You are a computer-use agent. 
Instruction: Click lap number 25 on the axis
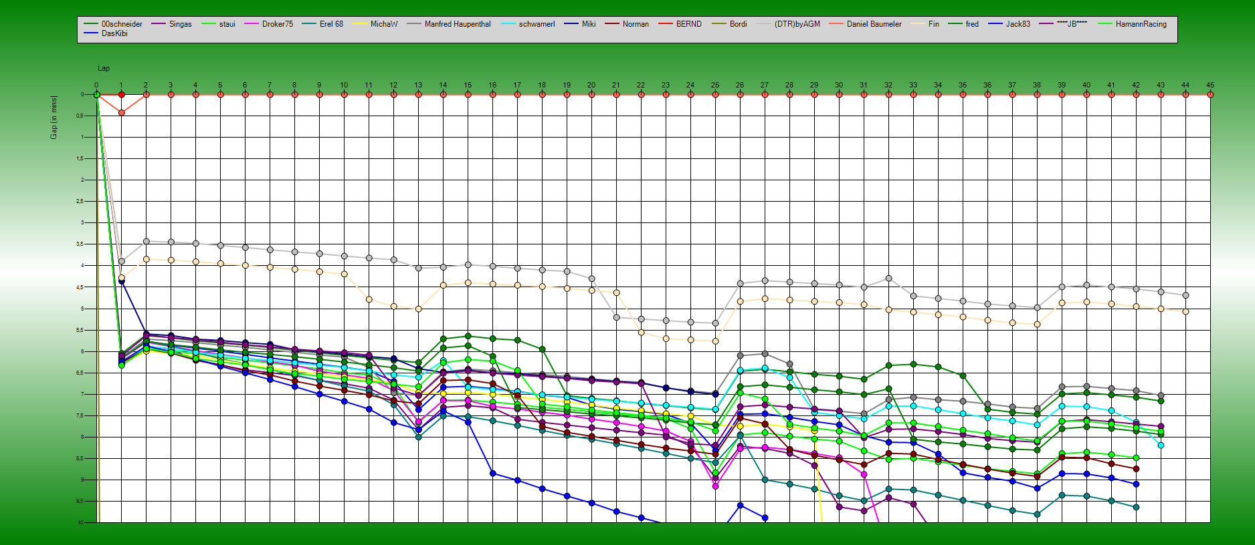tap(715, 85)
